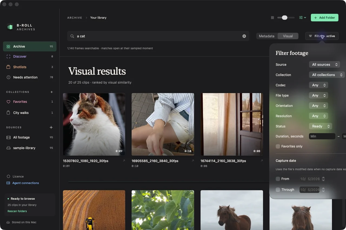The image size is (346, 230).
Task: Click the Rescan folders link
Action: click(17, 211)
